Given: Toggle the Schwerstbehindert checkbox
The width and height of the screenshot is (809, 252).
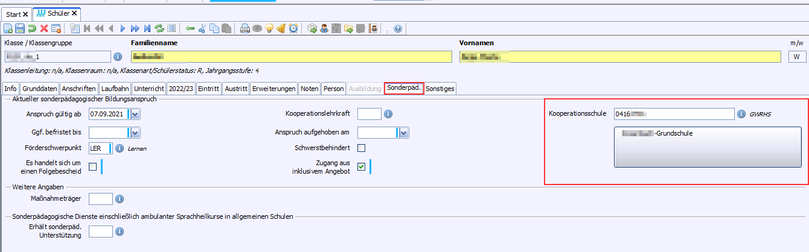Looking at the screenshot, I should tap(362, 148).
